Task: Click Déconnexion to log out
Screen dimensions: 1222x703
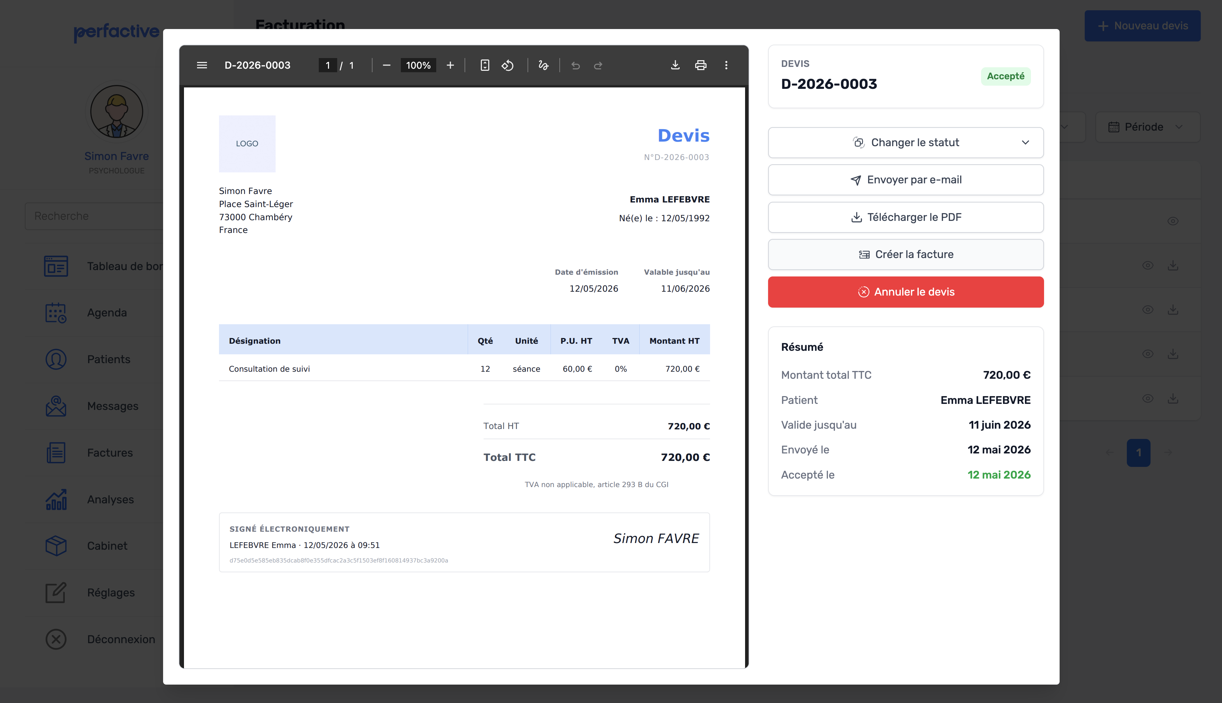Action: click(121, 639)
